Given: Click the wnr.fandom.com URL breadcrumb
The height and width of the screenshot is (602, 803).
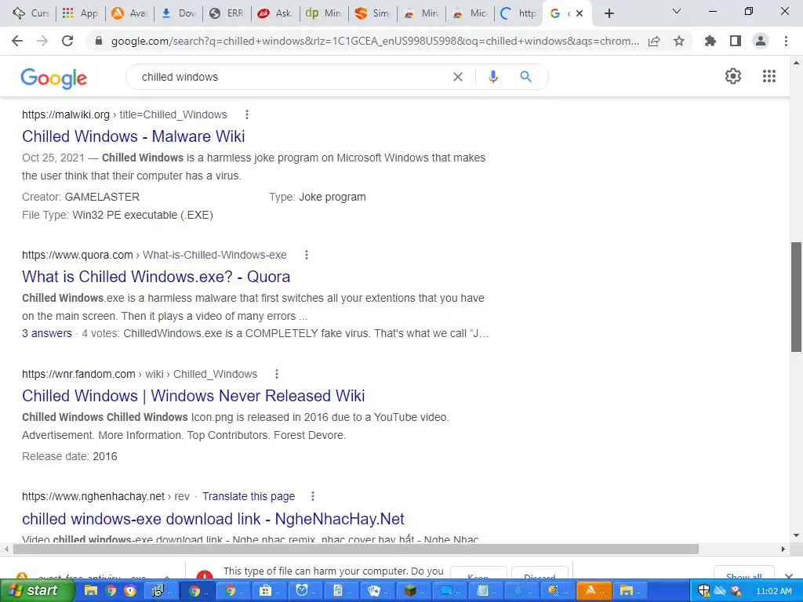Looking at the screenshot, I should coord(140,374).
